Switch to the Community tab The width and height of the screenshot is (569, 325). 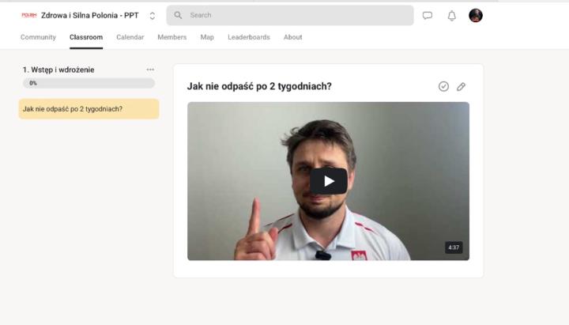click(x=38, y=37)
